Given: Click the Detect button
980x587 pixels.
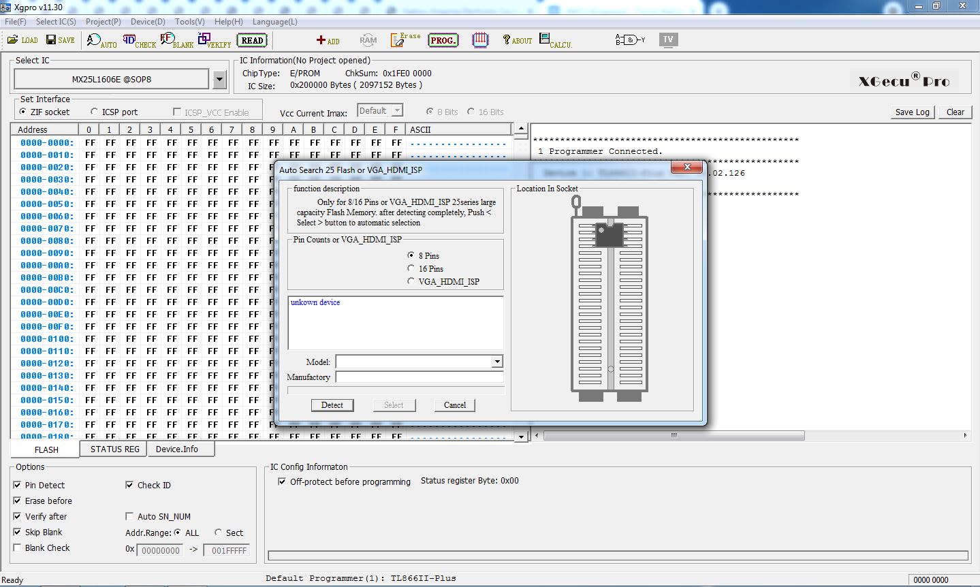Looking at the screenshot, I should coord(332,405).
